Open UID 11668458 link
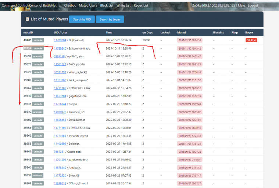This screenshot has height=188, width=279. tap(60, 120)
